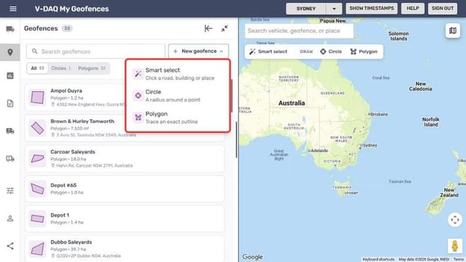Click the SIGN OUT button
466x262 pixels.
tap(443, 9)
